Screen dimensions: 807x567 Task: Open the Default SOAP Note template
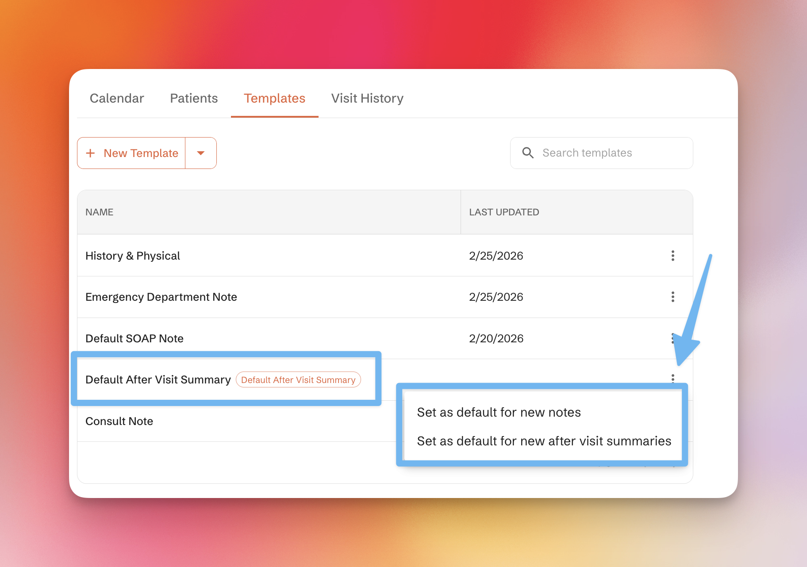(x=134, y=338)
